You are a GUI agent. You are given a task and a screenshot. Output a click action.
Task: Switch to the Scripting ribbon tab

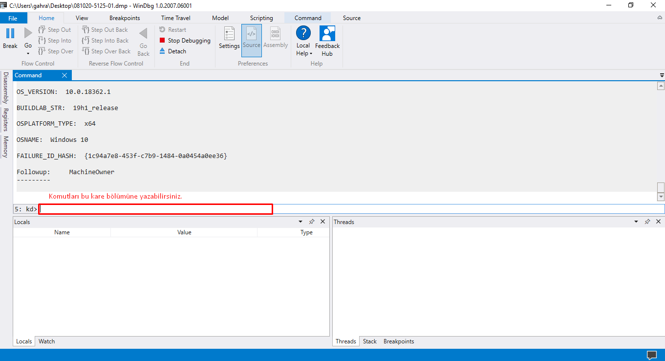pyautogui.click(x=261, y=18)
